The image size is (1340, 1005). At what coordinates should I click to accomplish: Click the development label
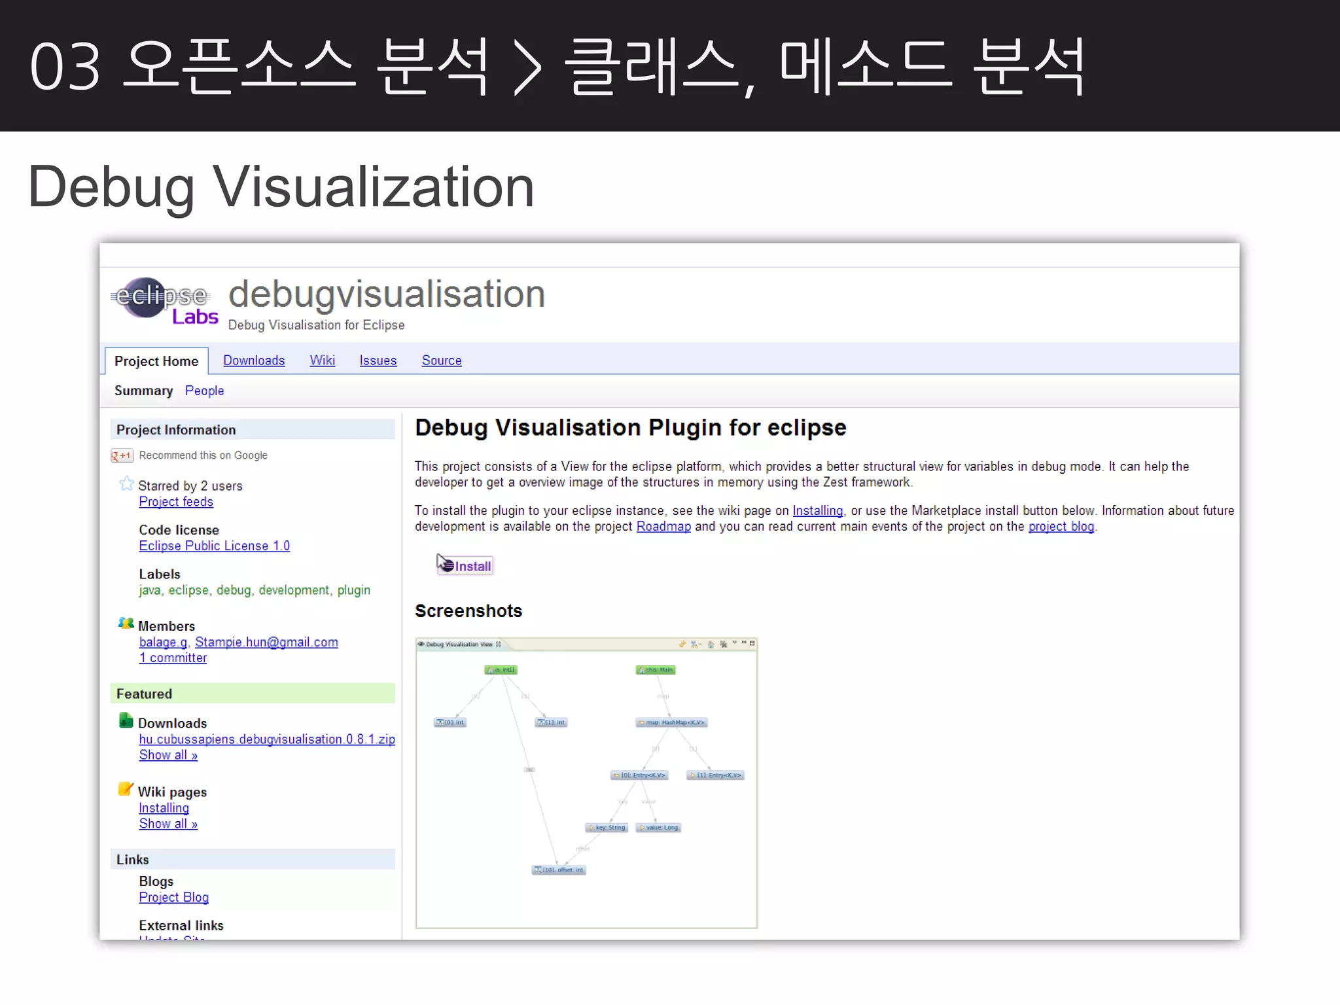tap(294, 590)
